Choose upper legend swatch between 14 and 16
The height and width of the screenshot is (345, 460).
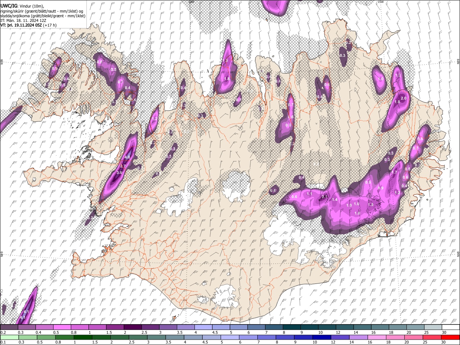(362, 327)
